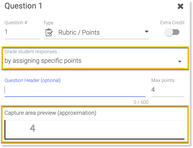Click into the Question Header text field
The height and width of the screenshot is (148, 193).
click(75, 90)
